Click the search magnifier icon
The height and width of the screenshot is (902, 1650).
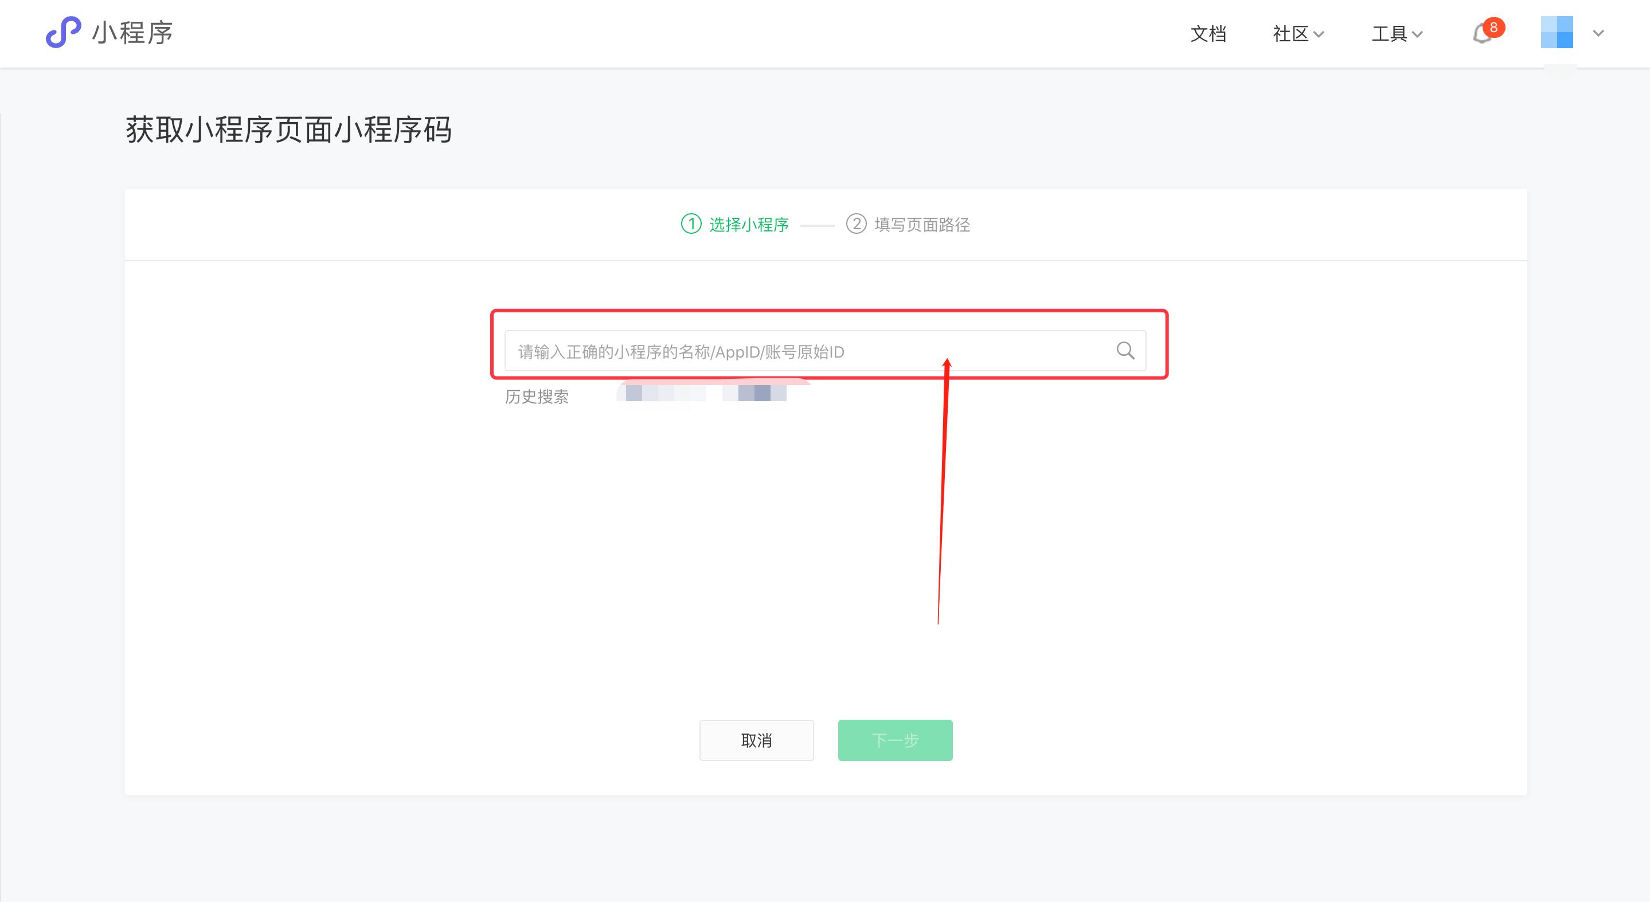click(x=1125, y=350)
